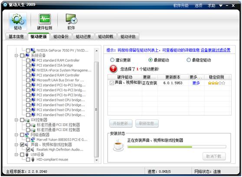
Task: Click the Realtek High Definition Audio speaker icon
Action: coord(33,149)
